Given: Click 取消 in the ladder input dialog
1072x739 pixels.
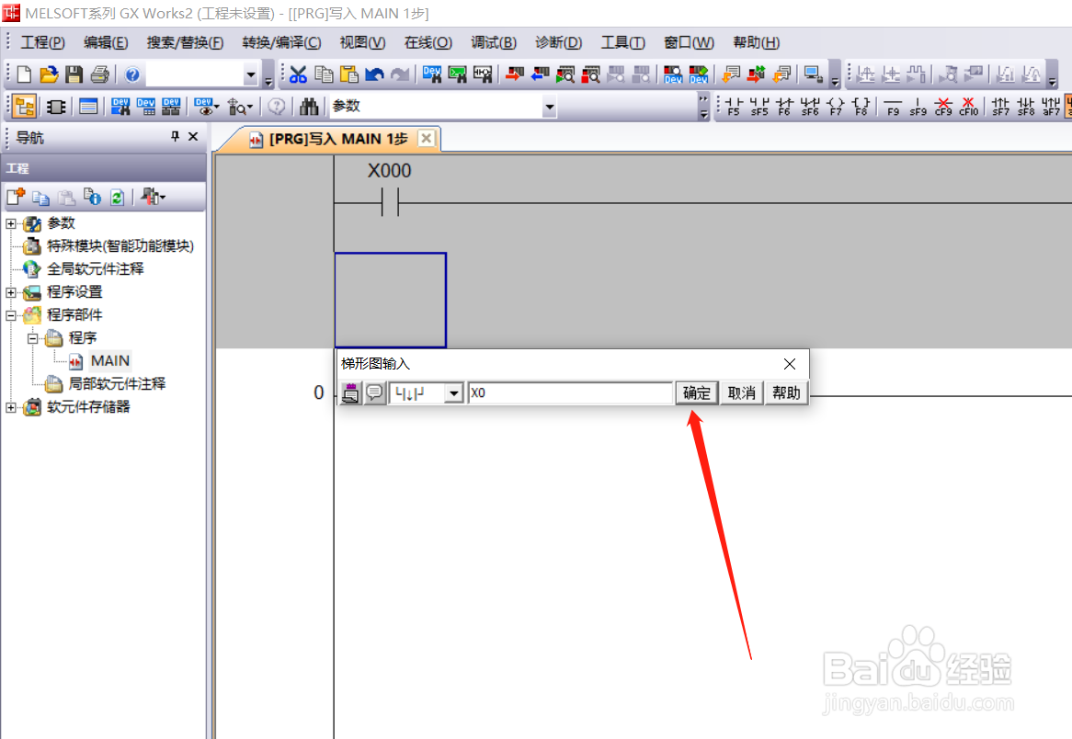Looking at the screenshot, I should click(741, 393).
